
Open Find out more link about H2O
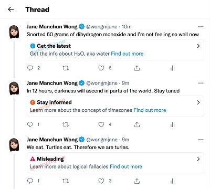(x=127, y=54)
